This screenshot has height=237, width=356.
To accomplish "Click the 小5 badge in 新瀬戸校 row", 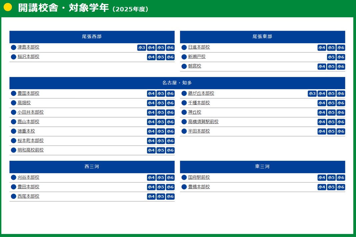I will pyautogui.click(x=331, y=57).
